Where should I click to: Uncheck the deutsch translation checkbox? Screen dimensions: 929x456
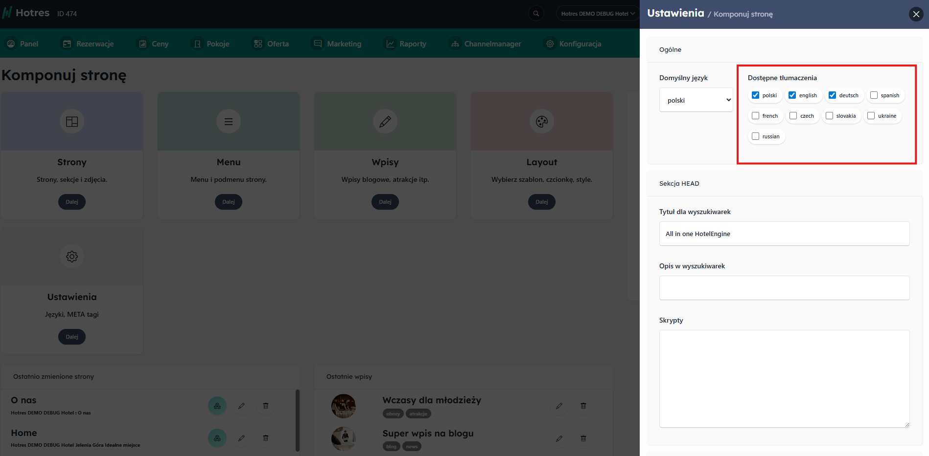(x=833, y=95)
